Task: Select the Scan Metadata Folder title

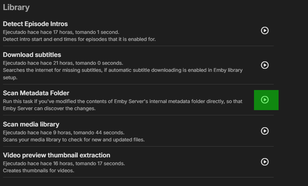Action: pos(36,93)
